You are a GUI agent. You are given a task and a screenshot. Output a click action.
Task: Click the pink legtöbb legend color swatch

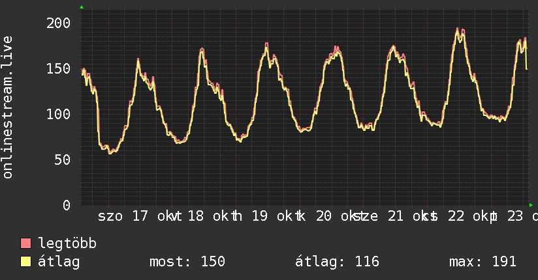tap(25, 244)
